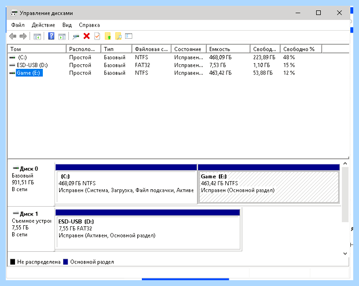Toggle the console tree pane icon
Screen dimensions: 359x286
37,36
